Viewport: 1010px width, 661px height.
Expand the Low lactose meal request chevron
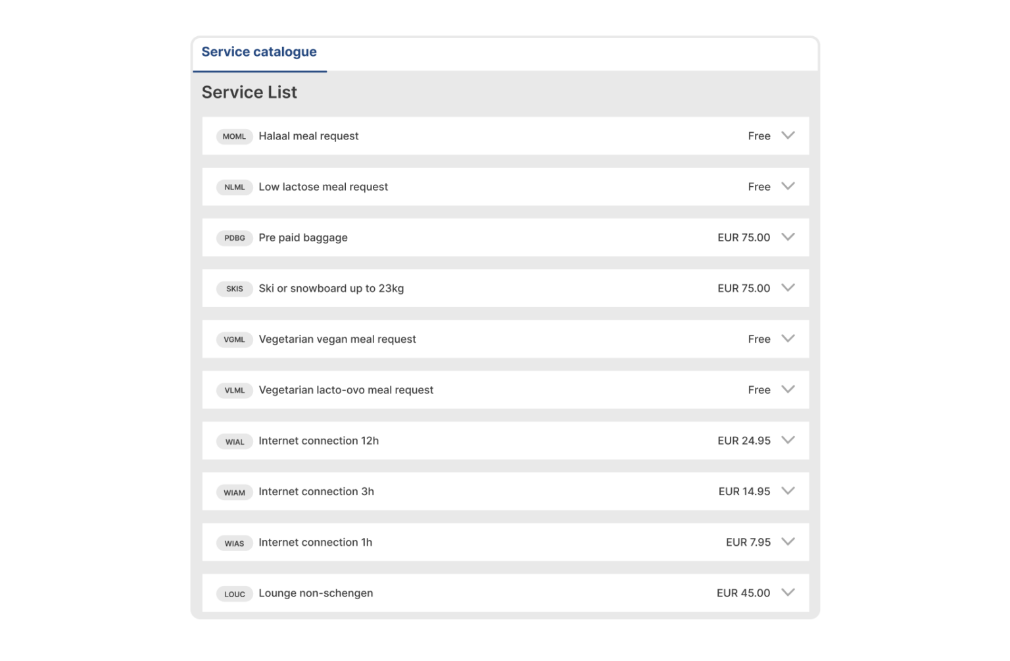point(788,186)
